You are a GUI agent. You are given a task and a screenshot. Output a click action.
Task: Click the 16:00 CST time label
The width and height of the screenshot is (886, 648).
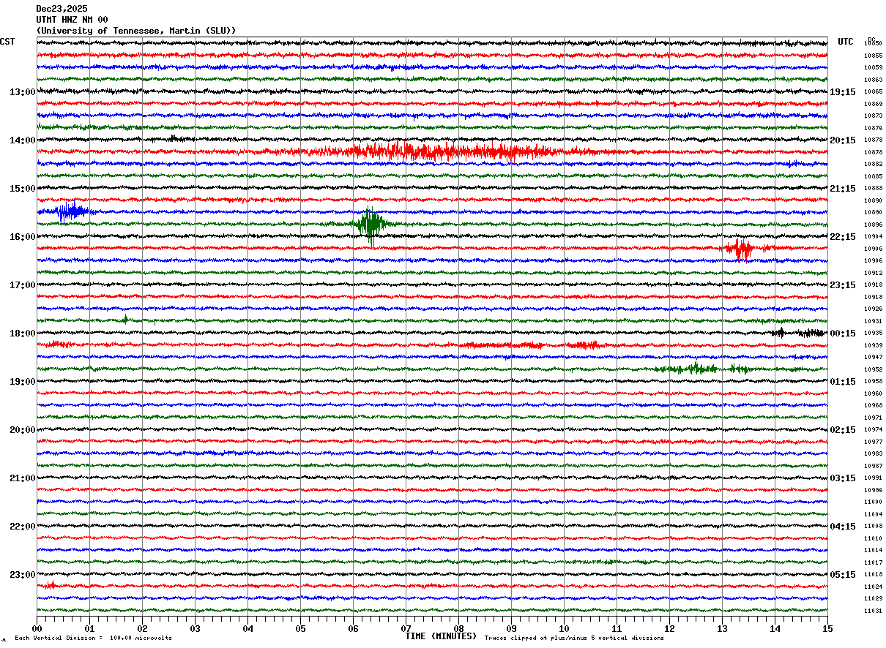point(22,237)
